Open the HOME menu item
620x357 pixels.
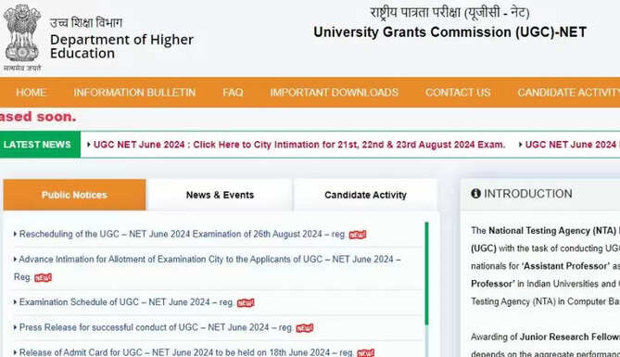click(32, 93)
